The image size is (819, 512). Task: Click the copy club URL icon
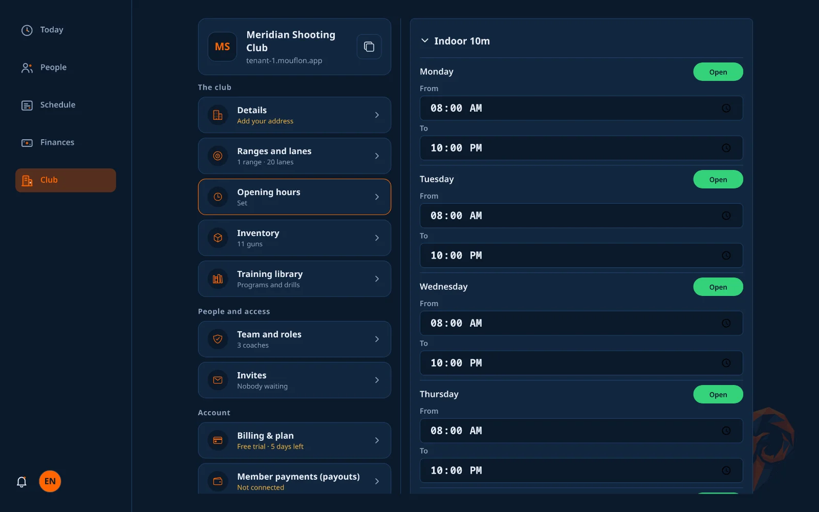(x=369, y=47)
